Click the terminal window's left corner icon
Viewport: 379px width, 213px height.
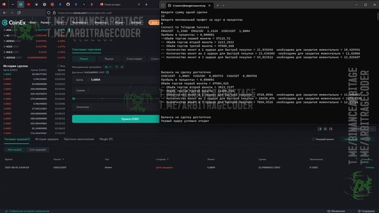pos(163,5)
